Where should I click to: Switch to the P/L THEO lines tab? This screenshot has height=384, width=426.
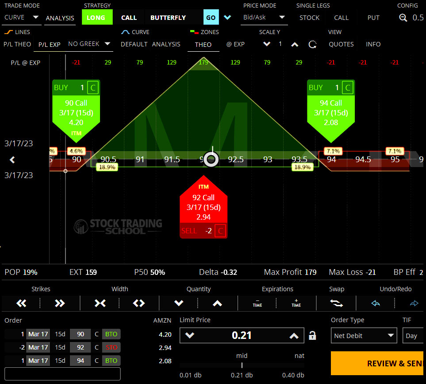(17, 44)
